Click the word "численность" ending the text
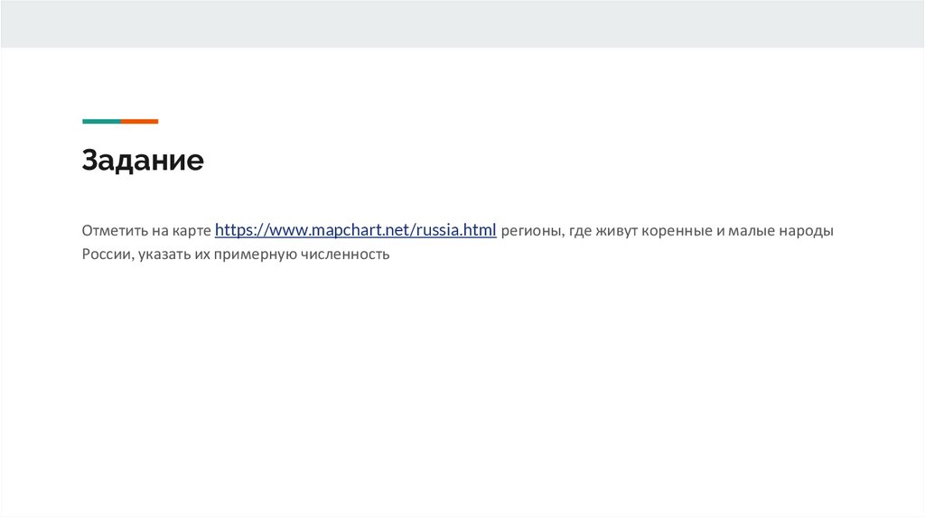Screen dimensions: 925x518 coord(344,254)
